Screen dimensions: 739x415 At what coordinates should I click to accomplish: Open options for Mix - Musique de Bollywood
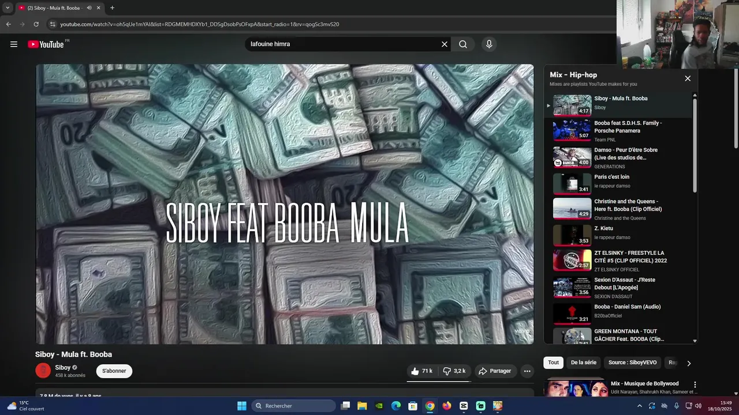pos(695,384)
